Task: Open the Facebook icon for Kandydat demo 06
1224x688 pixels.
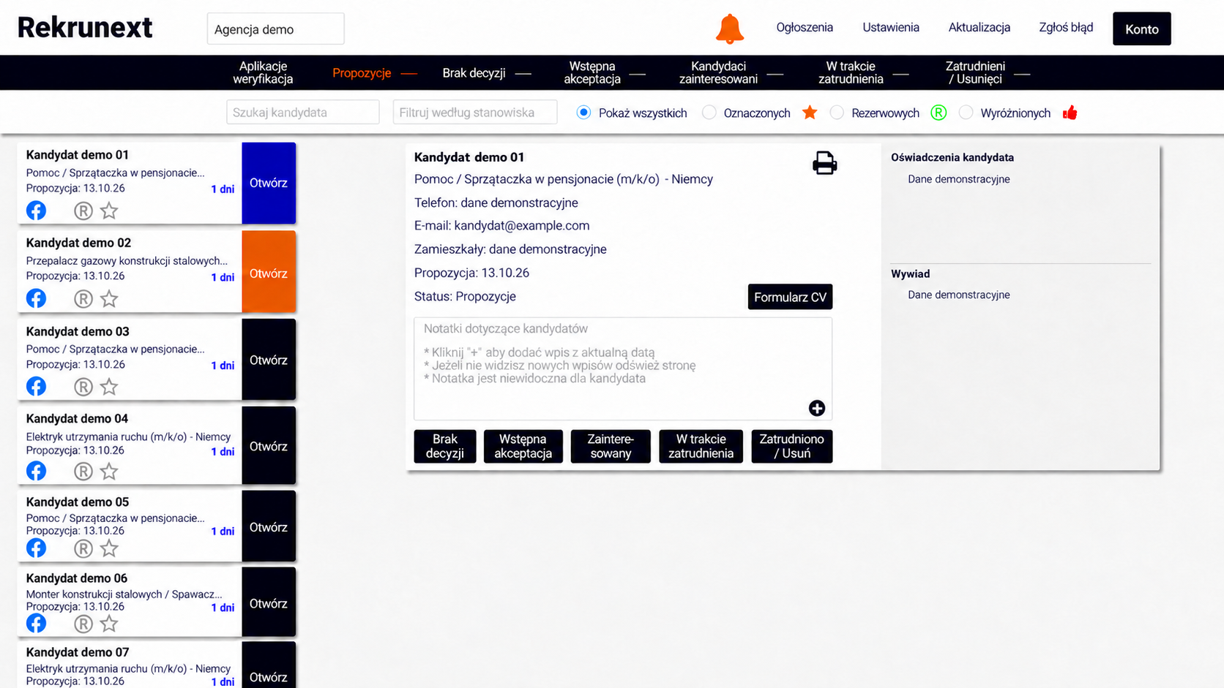Action: click(36, 623)
